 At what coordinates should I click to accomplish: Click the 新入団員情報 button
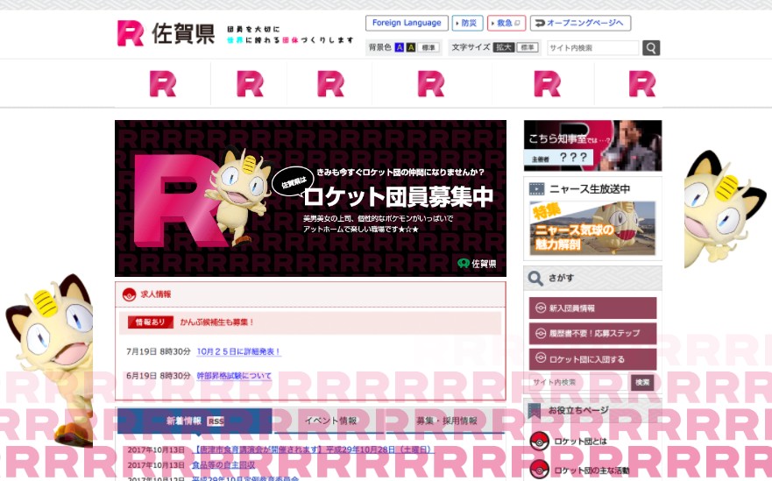[592, 308]
